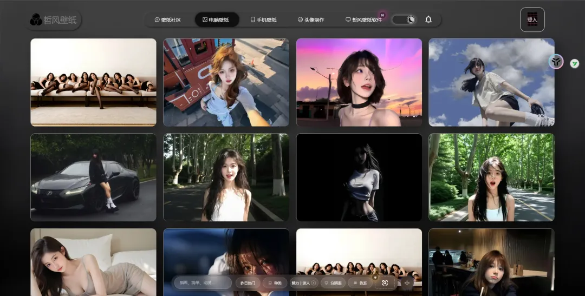Click the round floating icon beside the clouds wallpaper

pyautogui.click(x=556, y=62)
